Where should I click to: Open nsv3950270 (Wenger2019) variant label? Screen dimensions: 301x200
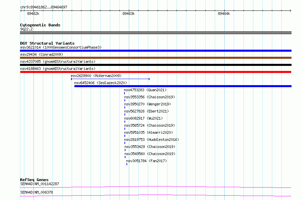coord(147,104)
